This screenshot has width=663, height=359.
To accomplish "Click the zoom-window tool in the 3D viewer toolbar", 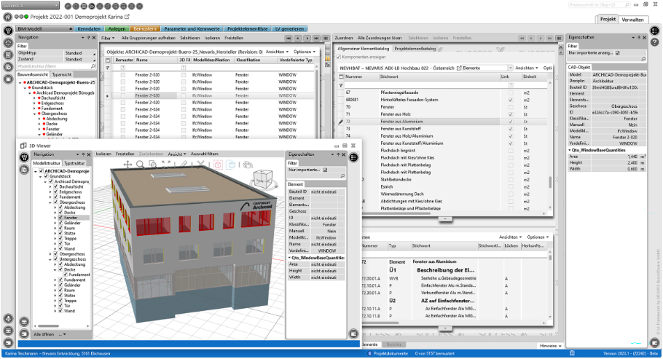I will tap(153, 165).
